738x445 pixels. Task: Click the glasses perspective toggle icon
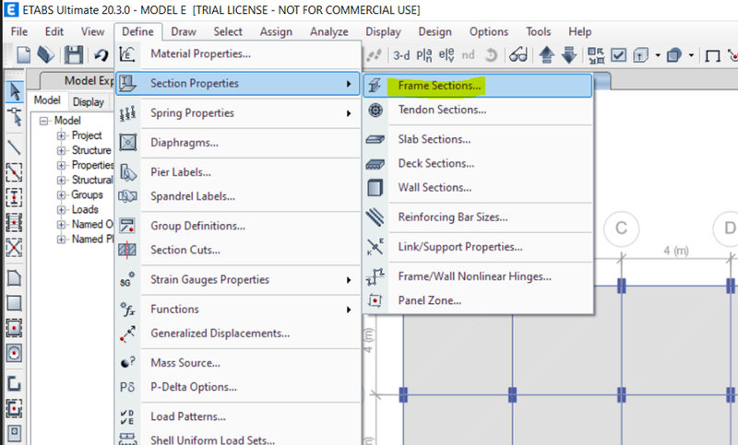(x=518, y=55)
